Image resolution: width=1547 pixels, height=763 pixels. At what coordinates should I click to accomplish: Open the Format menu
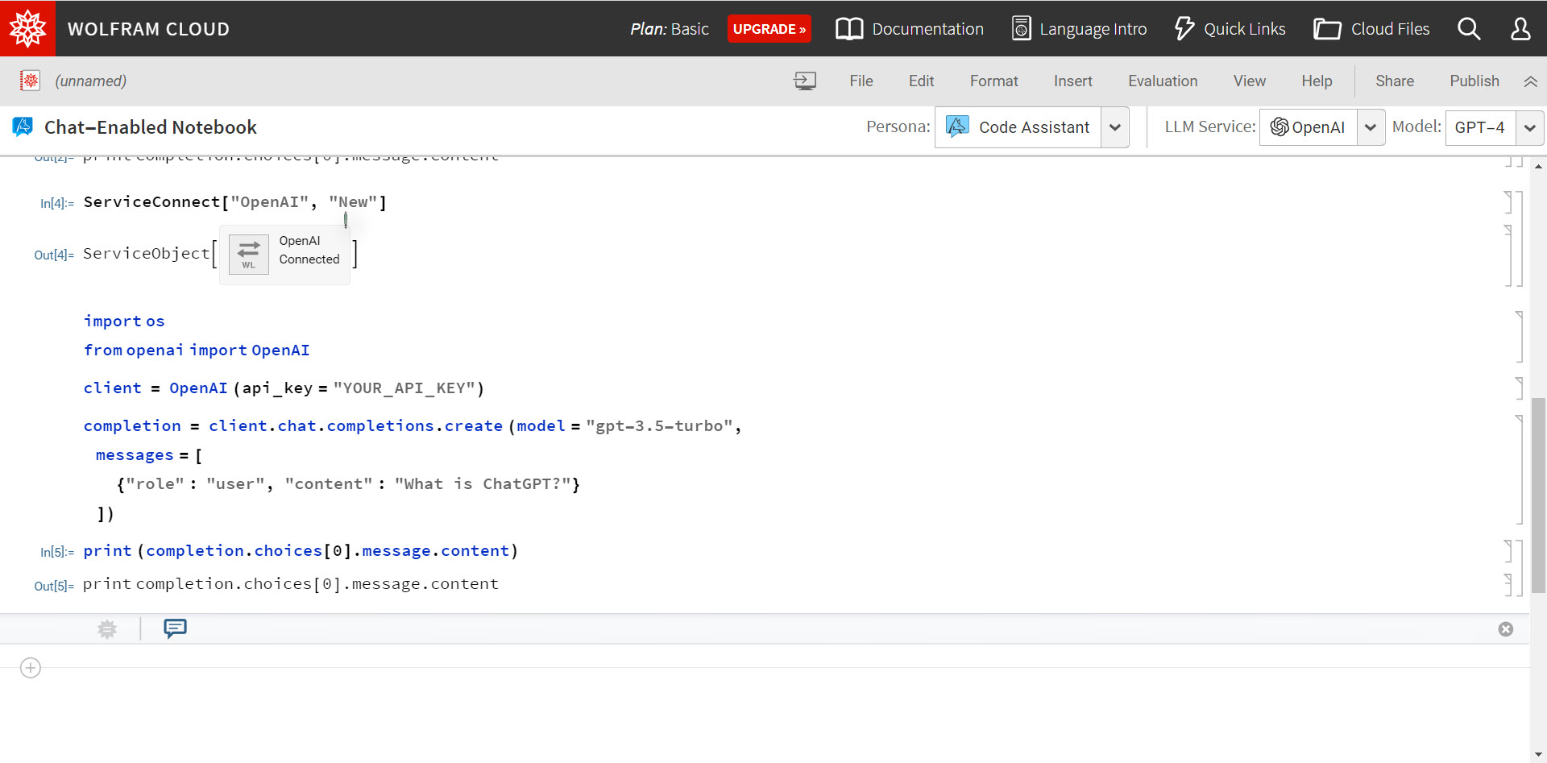[x=993, y=81]
